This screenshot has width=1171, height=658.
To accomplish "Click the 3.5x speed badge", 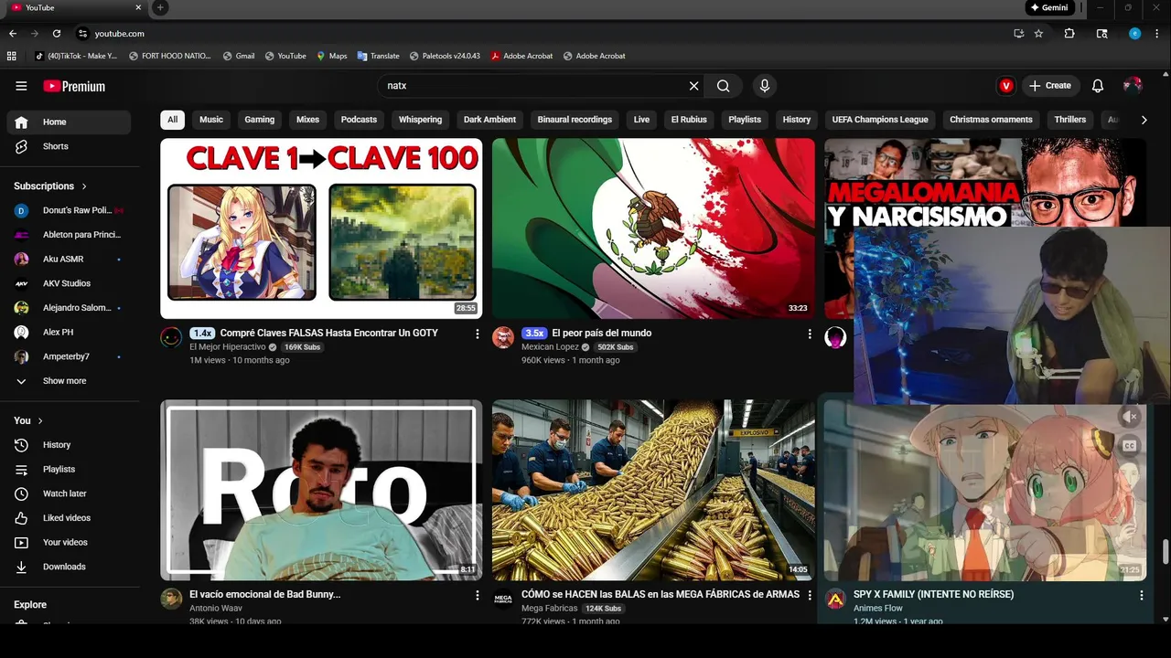I will point(534,334).
